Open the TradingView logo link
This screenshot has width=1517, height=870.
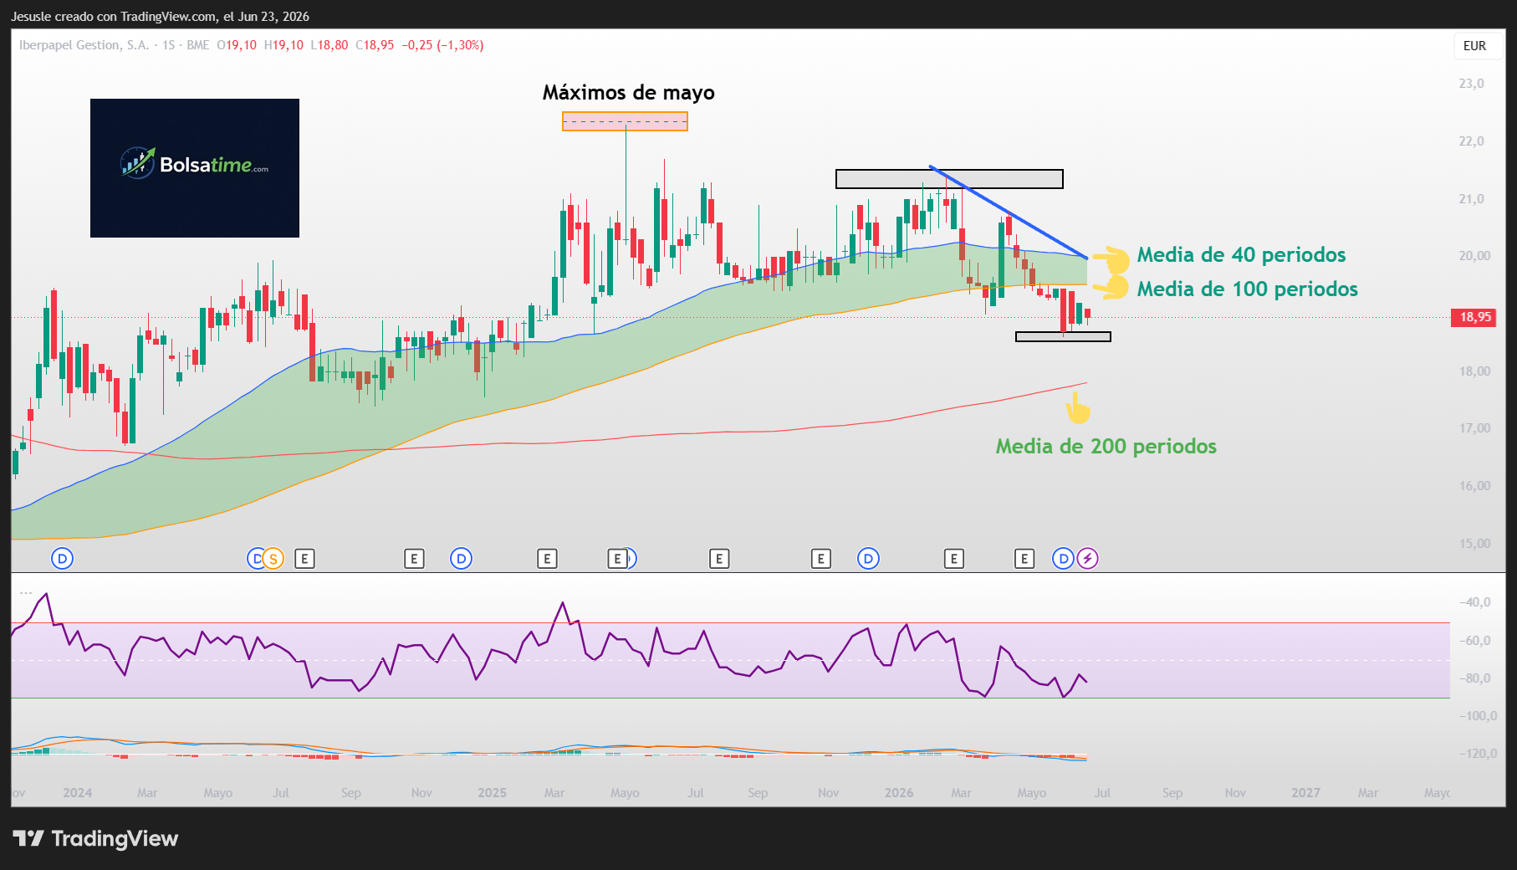pos(95,838)
